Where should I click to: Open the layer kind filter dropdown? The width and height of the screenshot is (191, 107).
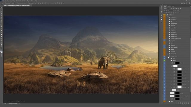pyautogui.click(x=167, y=9)
